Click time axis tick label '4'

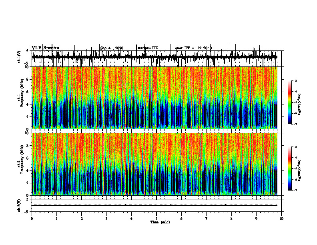pos(132,219)
